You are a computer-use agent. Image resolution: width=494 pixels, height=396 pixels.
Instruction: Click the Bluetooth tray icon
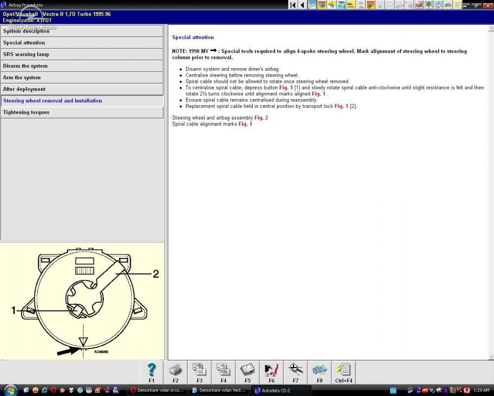445,390
